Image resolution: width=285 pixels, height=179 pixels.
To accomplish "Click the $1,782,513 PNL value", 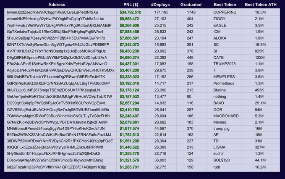I will 129,135.
